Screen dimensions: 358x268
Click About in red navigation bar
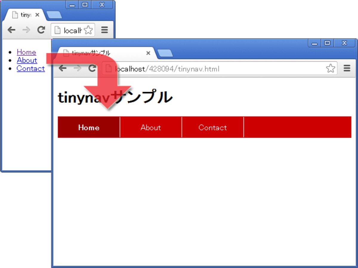click(151, 127)
